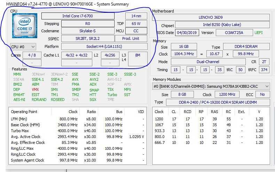Click the DDR4-2400 / PC4-19200 module type field
The width and height of the screenshot is (275, 172).
(x=218, y=102)
